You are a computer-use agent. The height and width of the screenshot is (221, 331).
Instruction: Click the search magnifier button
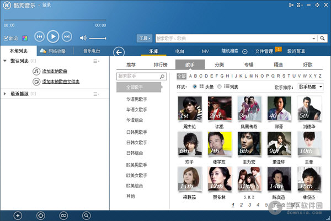(322, 39)
